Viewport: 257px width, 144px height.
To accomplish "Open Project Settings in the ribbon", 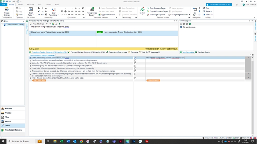I will (x=7, y=11).
